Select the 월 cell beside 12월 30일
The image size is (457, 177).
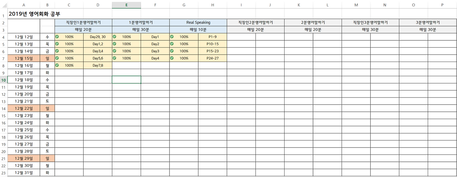[47, 165]
